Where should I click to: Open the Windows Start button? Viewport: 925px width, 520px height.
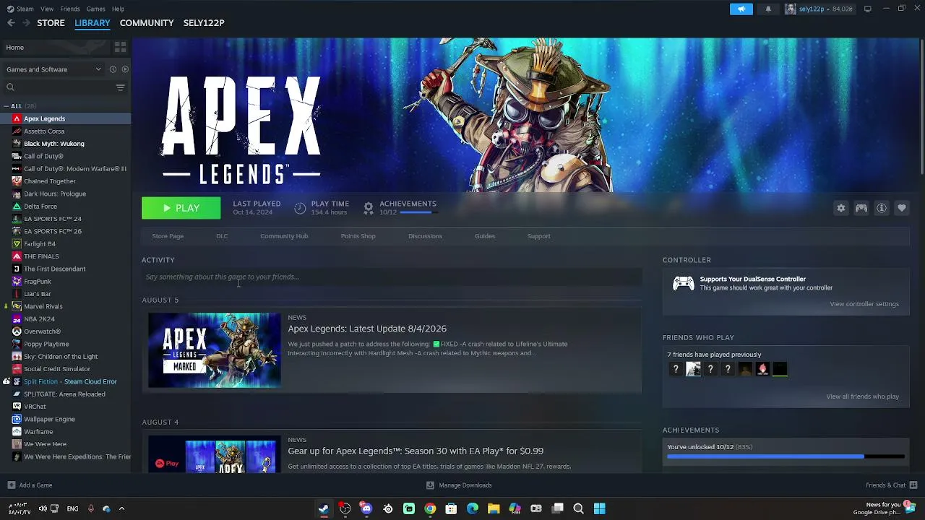click(x=600, y=508)
